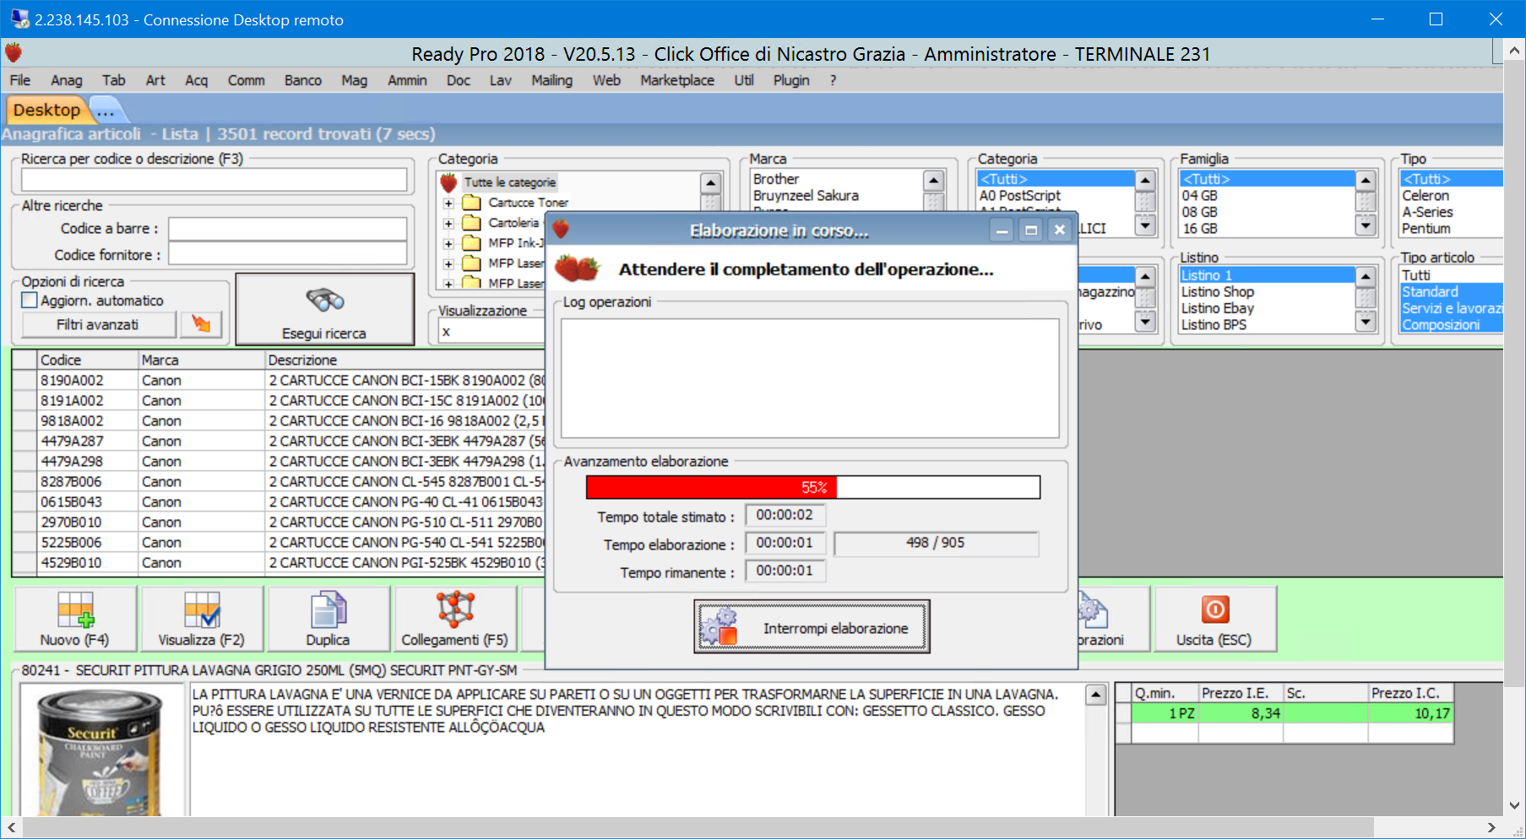Click the Securit paint can thumbnail
This screenshot has height=839, width=1526.
pos(102,751)
